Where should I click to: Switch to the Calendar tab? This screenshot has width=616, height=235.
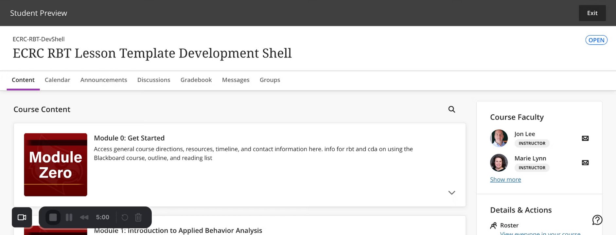(x=57, y=80)
